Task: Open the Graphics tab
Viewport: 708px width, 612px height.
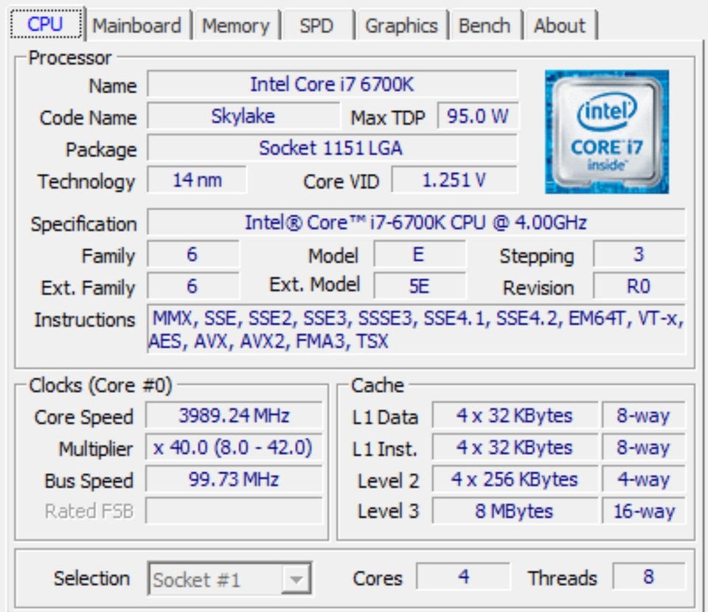Action: coord(401,25)
